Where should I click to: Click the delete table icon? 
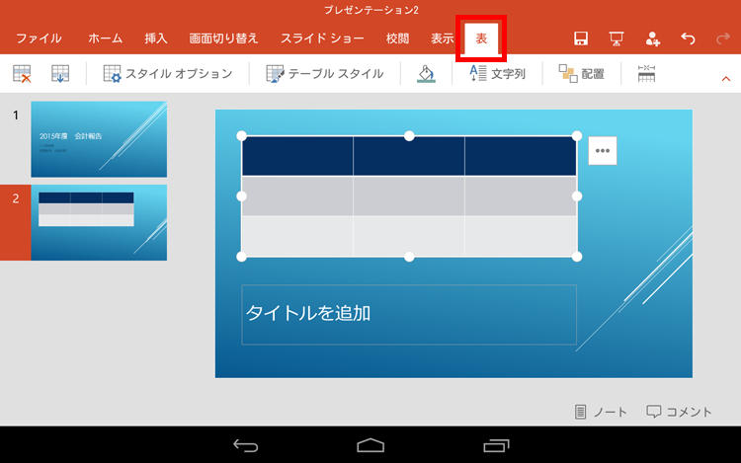22,74
